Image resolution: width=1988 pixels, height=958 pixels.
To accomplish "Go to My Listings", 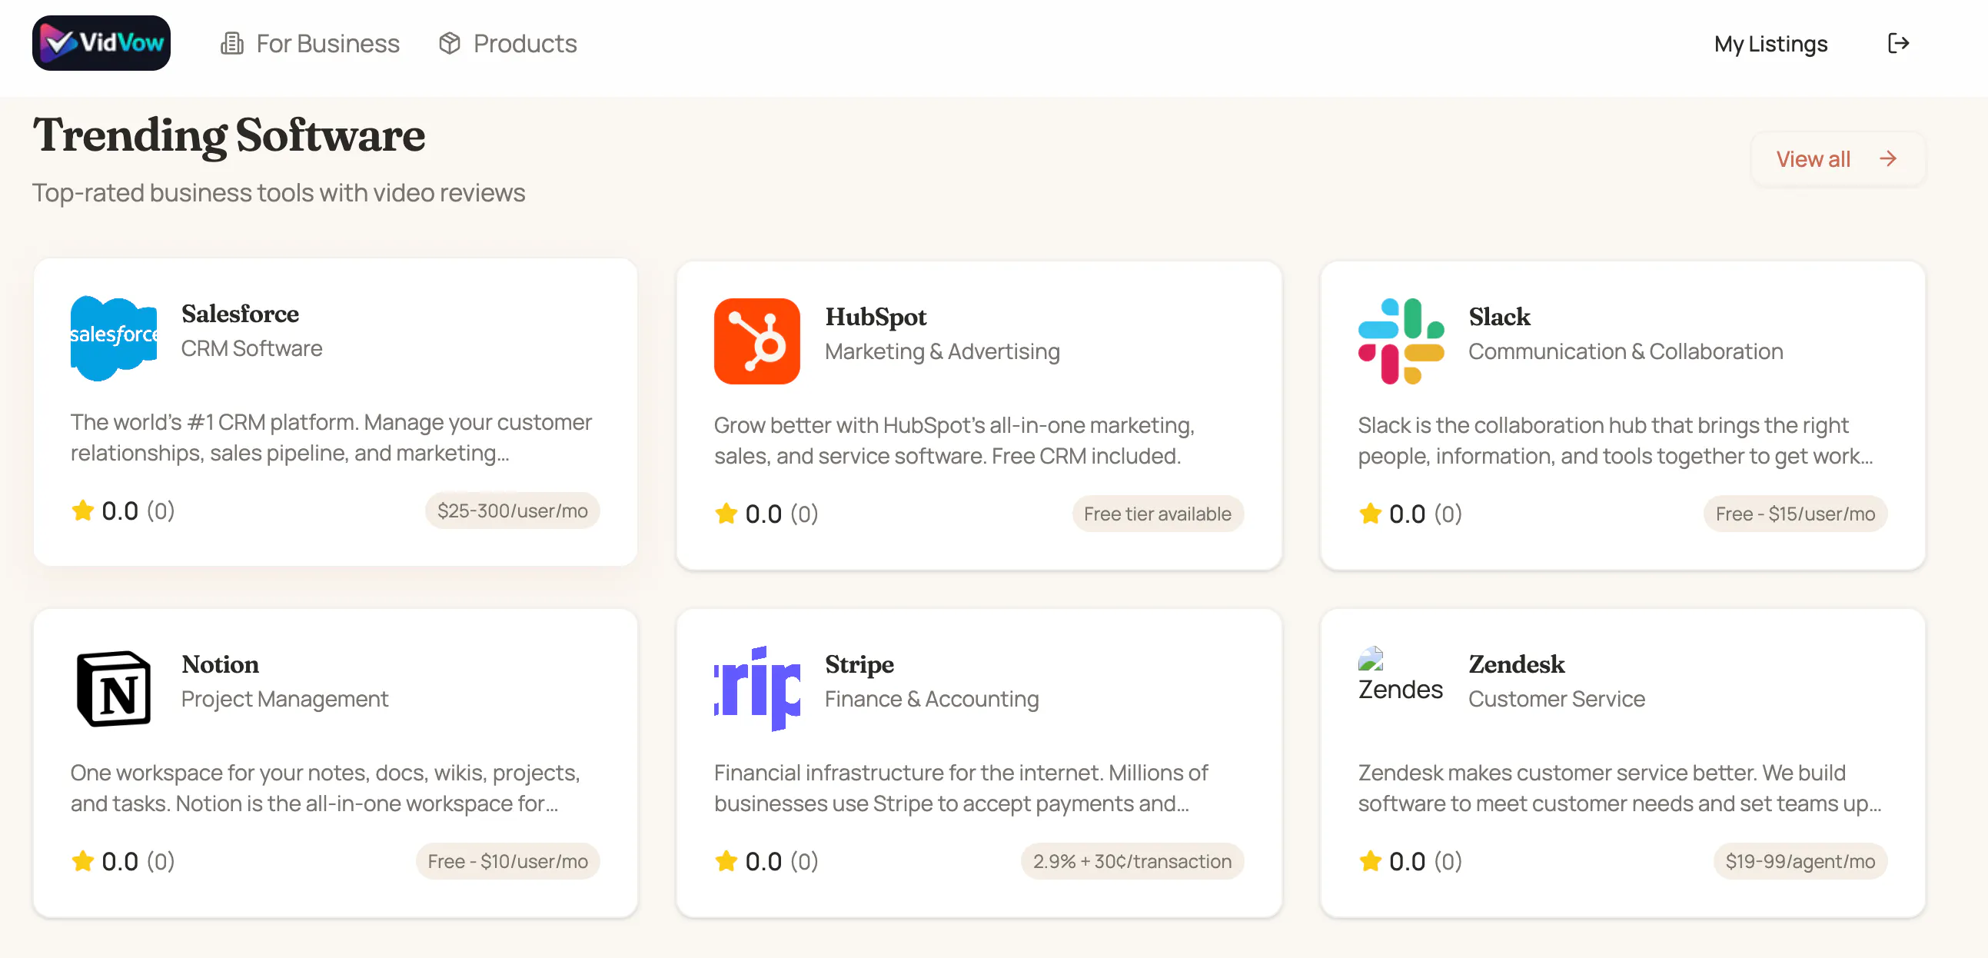I will click(1770, 44).
